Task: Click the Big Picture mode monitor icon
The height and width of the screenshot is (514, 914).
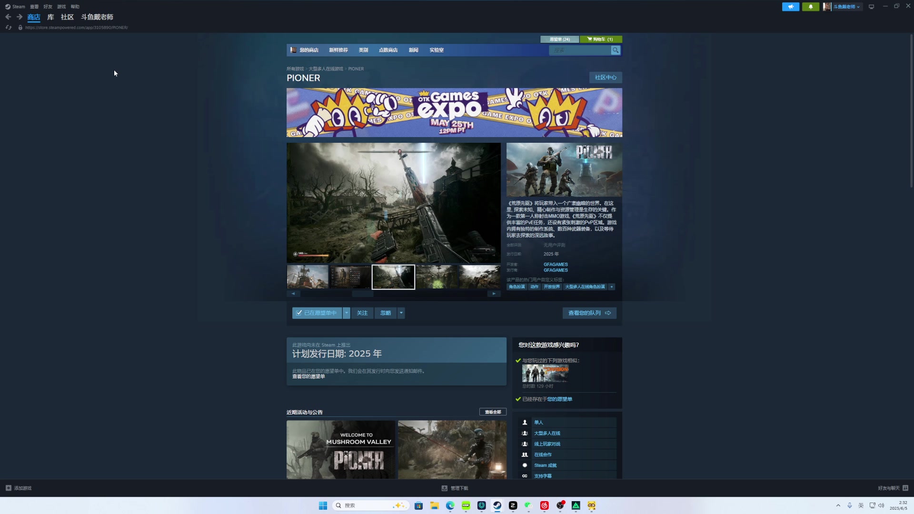Action: click(871, 7)
